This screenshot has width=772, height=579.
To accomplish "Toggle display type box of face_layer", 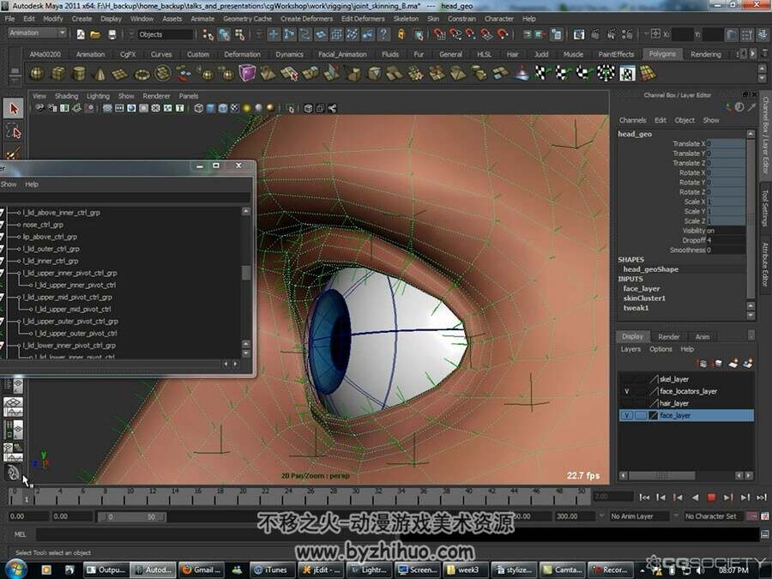I will [641, 415].
